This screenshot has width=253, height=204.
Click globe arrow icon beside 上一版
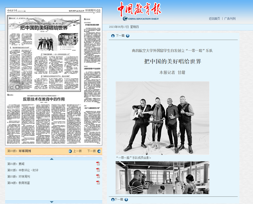[x=70, y=151]
